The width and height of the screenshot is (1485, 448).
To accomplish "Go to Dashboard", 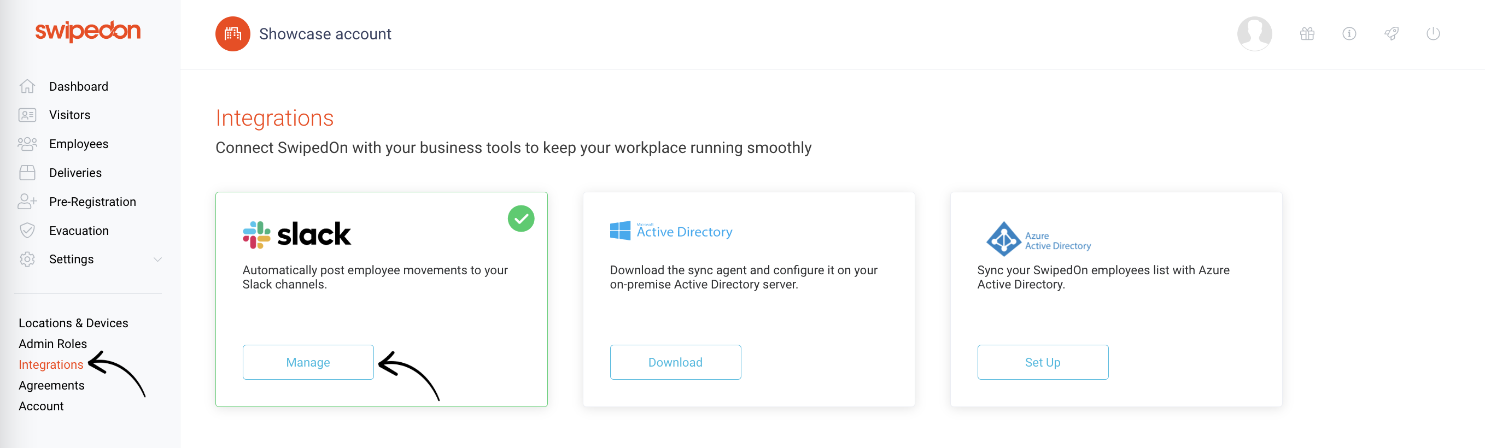I will coord(78,86).
